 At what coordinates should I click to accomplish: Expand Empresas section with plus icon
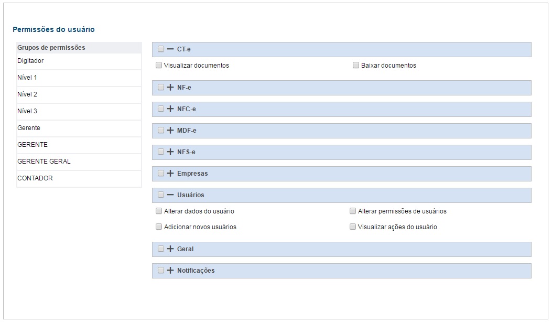(170, 174)
